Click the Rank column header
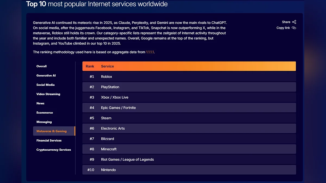 coord(90,66)
